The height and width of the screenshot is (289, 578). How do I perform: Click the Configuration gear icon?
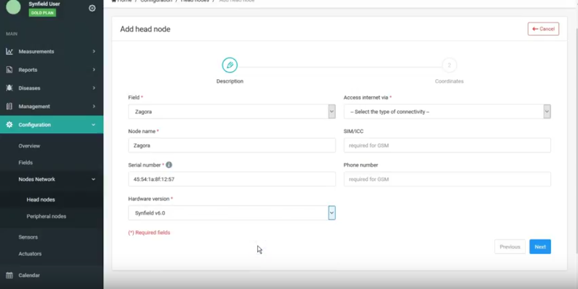(x=9, y=125)
